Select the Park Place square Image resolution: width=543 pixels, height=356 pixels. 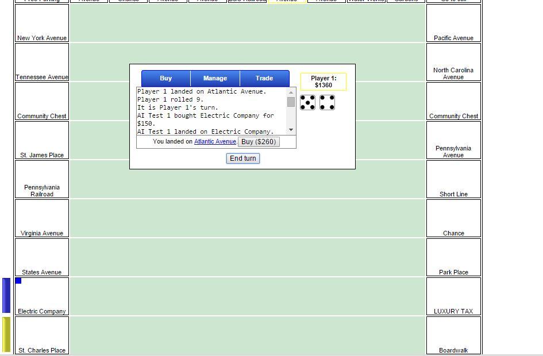coord(454,258)
